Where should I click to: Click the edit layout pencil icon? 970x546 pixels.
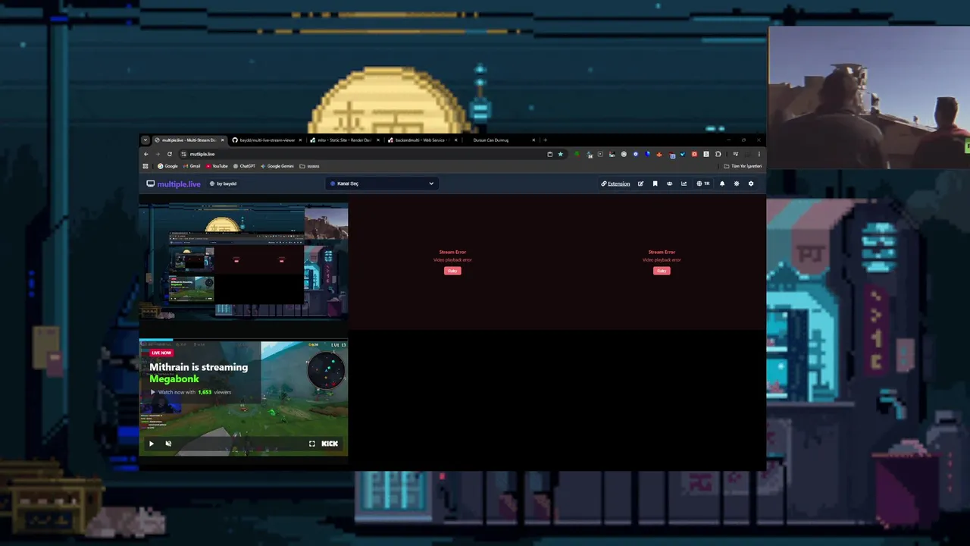click(640, 184)
